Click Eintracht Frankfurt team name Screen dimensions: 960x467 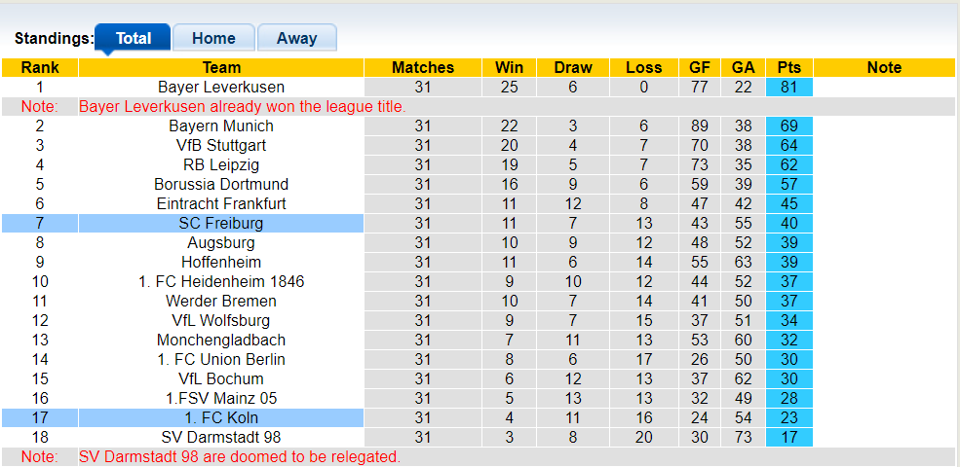point(221,203)
